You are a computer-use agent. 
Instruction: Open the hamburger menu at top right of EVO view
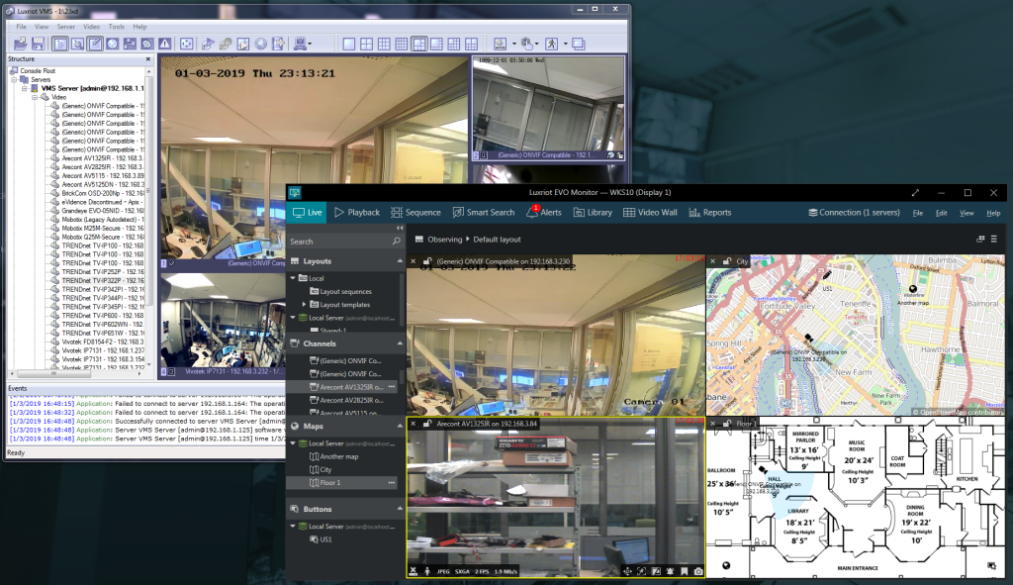[994, 240]
